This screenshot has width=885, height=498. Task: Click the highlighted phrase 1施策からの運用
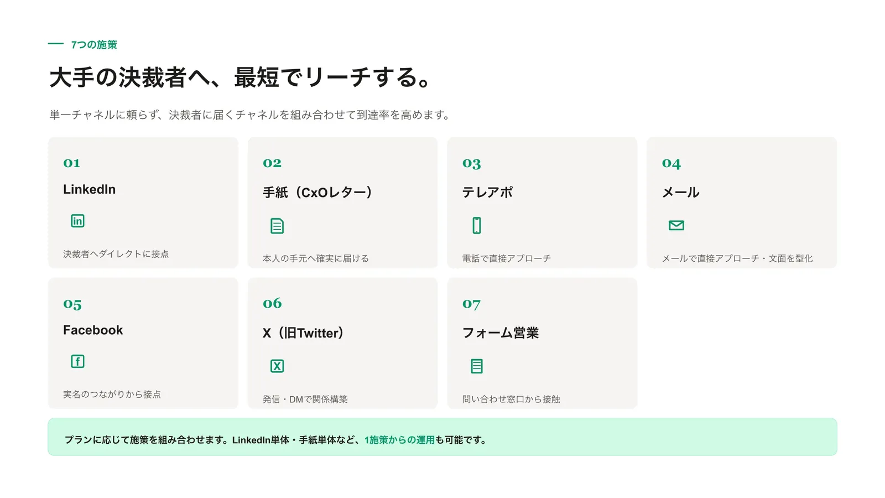pos(399,440)
